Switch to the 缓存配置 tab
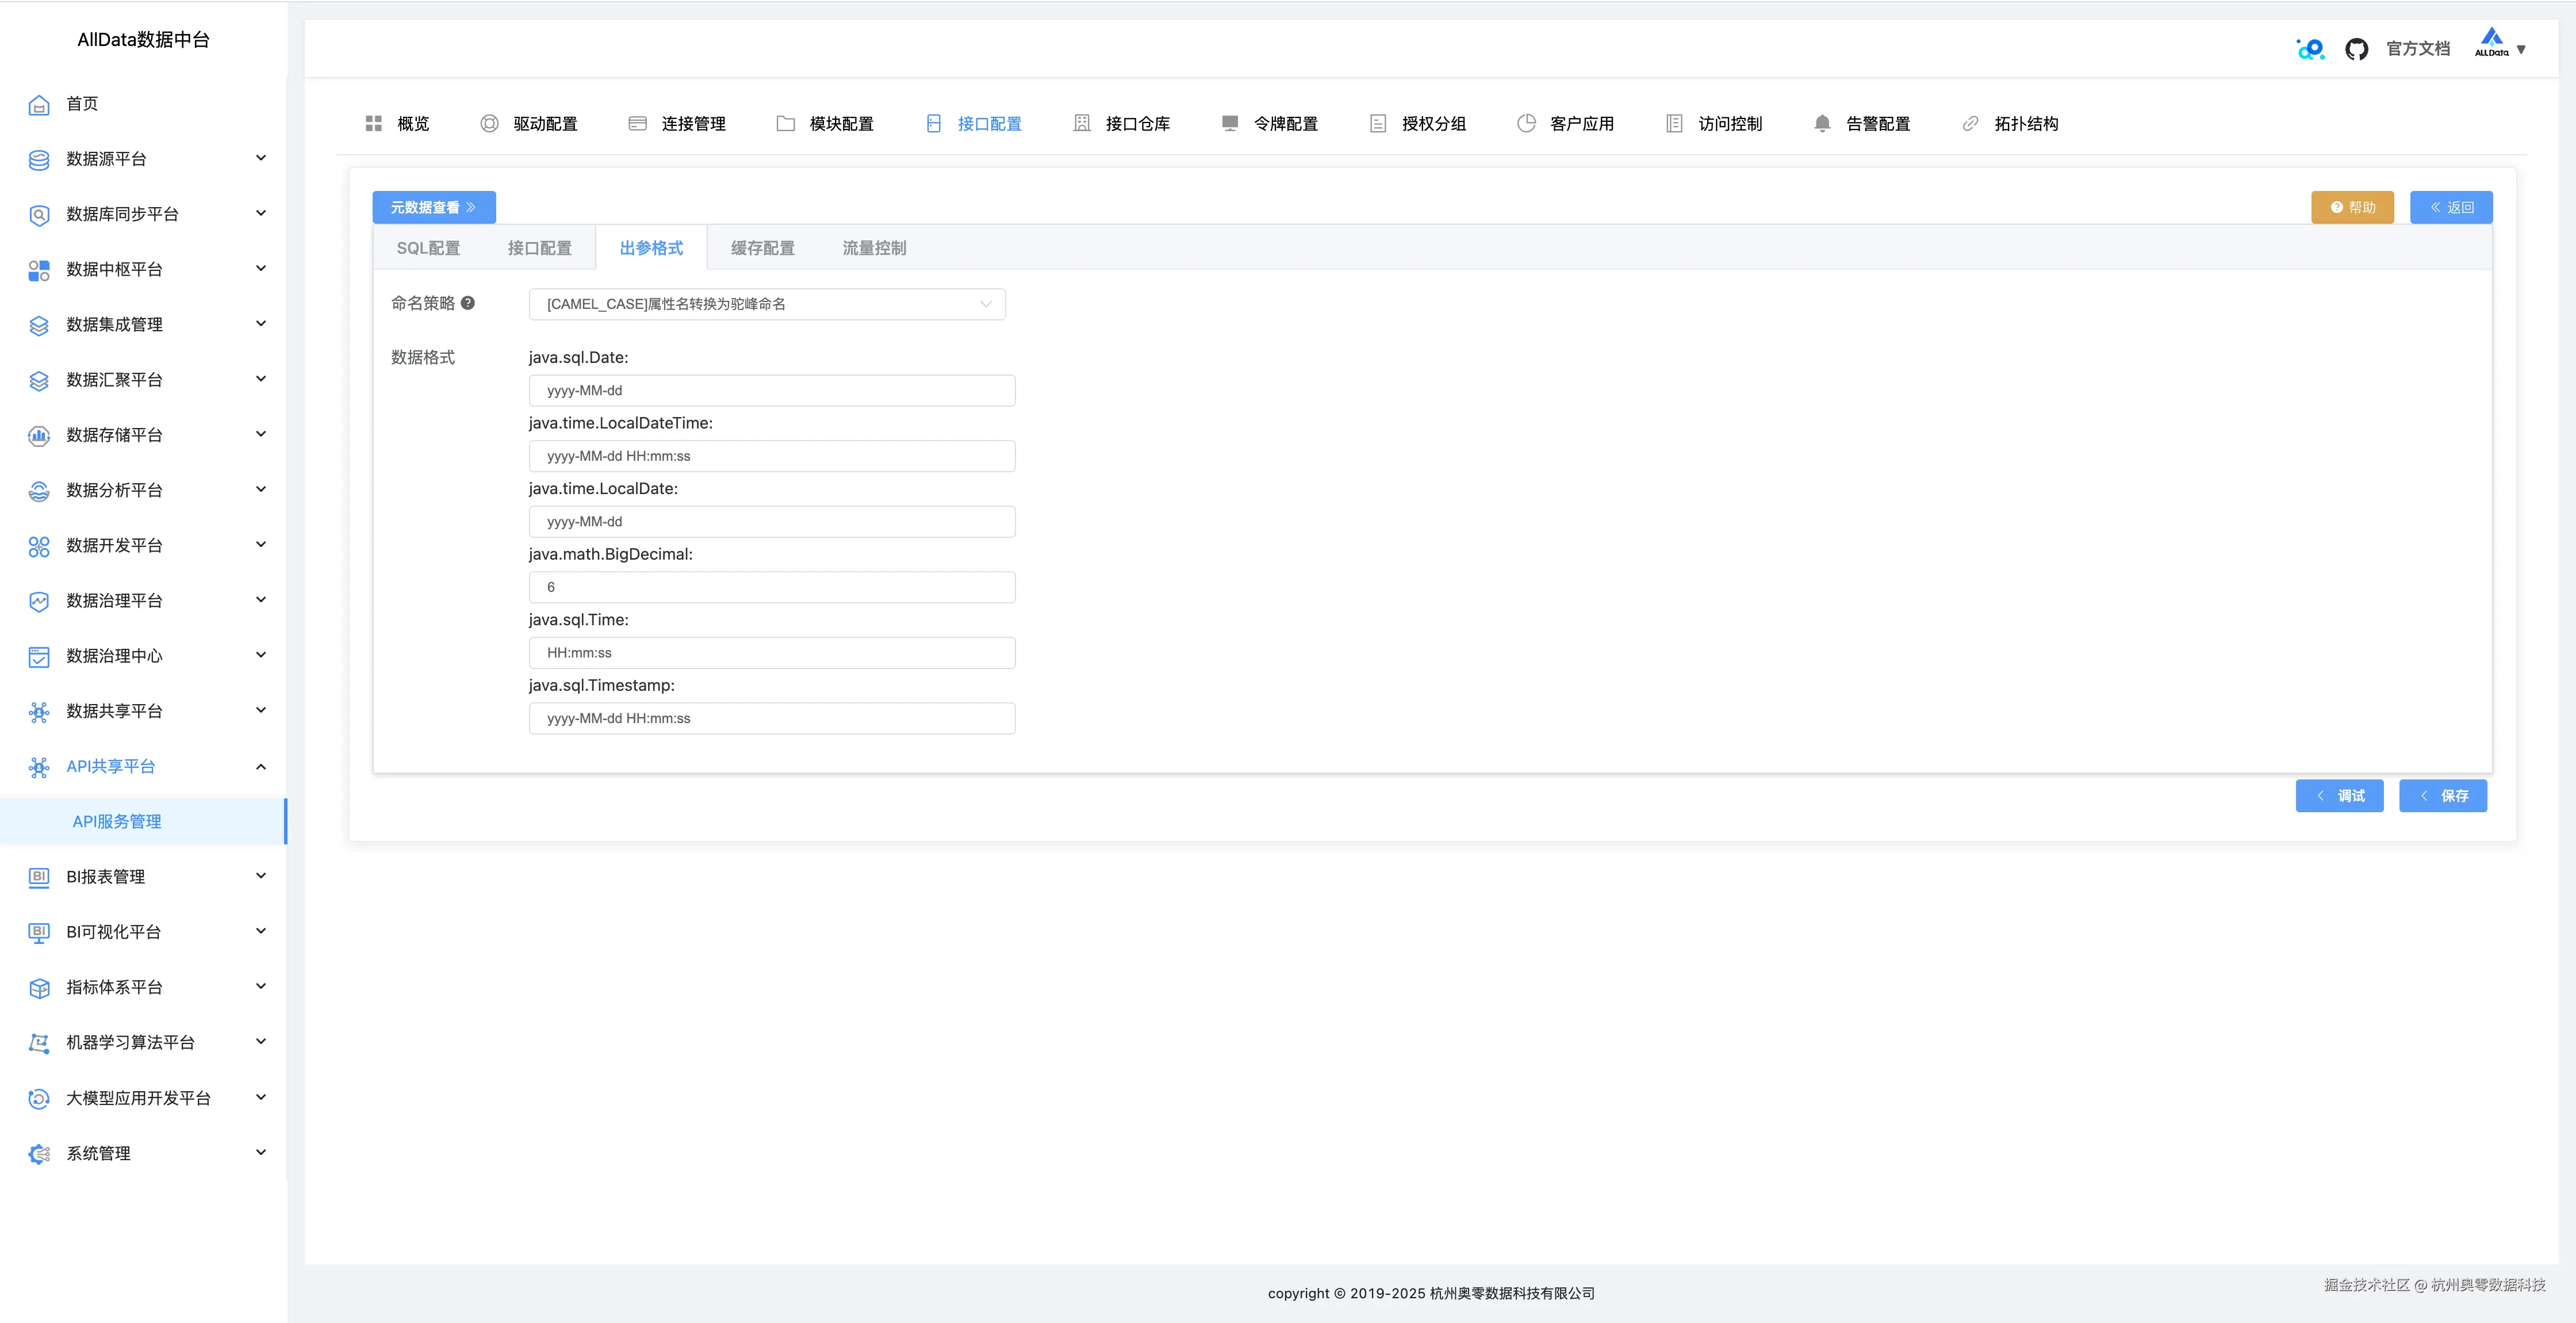Viewport: 2576px width, 1323px height. coord(762,248)
